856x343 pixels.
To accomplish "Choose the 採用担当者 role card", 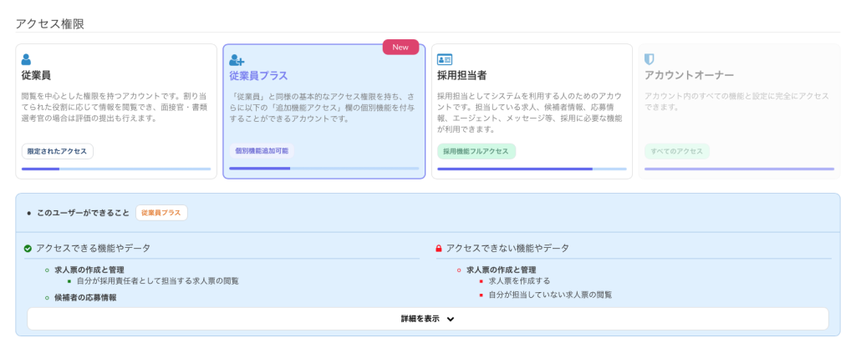I will click(x=532, y=111).
